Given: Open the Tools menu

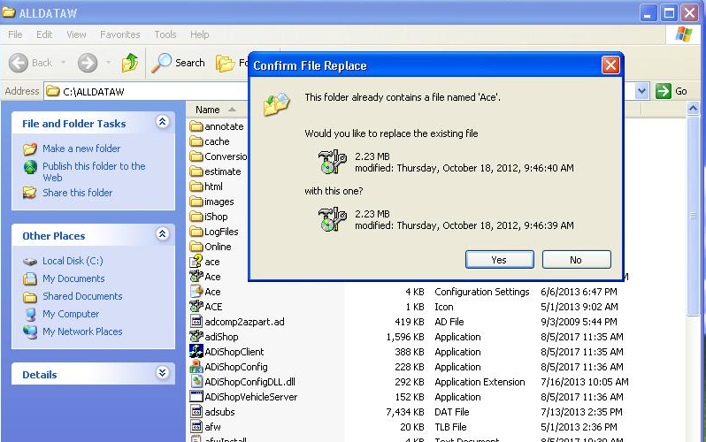Looking at the screenshot, I should pos(165,34).
